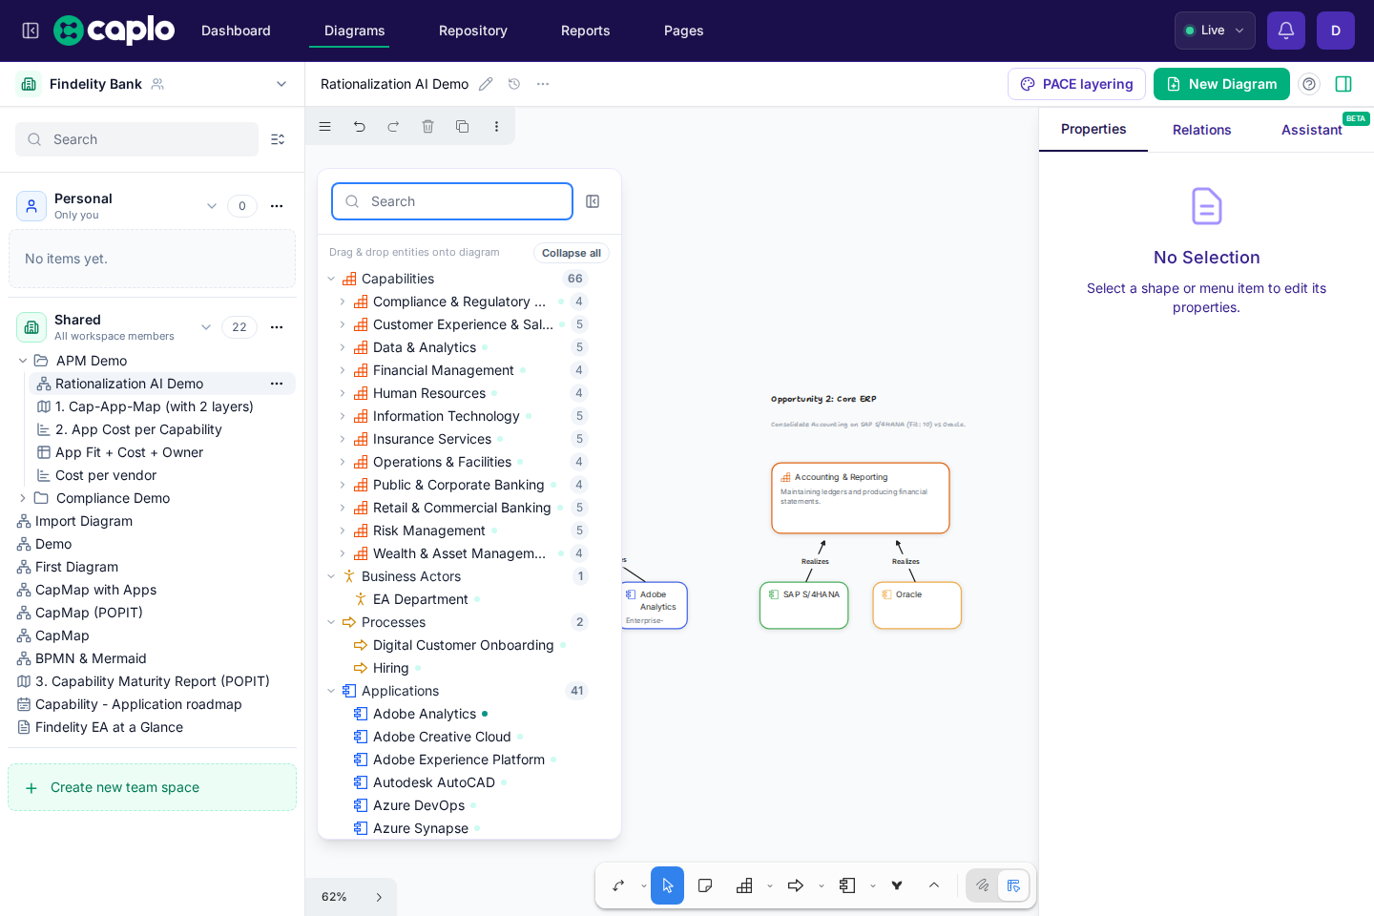This screenshot has width=1374, height=916.
Task: Click the entity palette Search field
Action: tap(452, 201)
